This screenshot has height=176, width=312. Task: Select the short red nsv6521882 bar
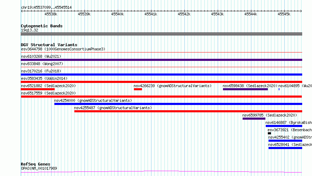(38, 89)
